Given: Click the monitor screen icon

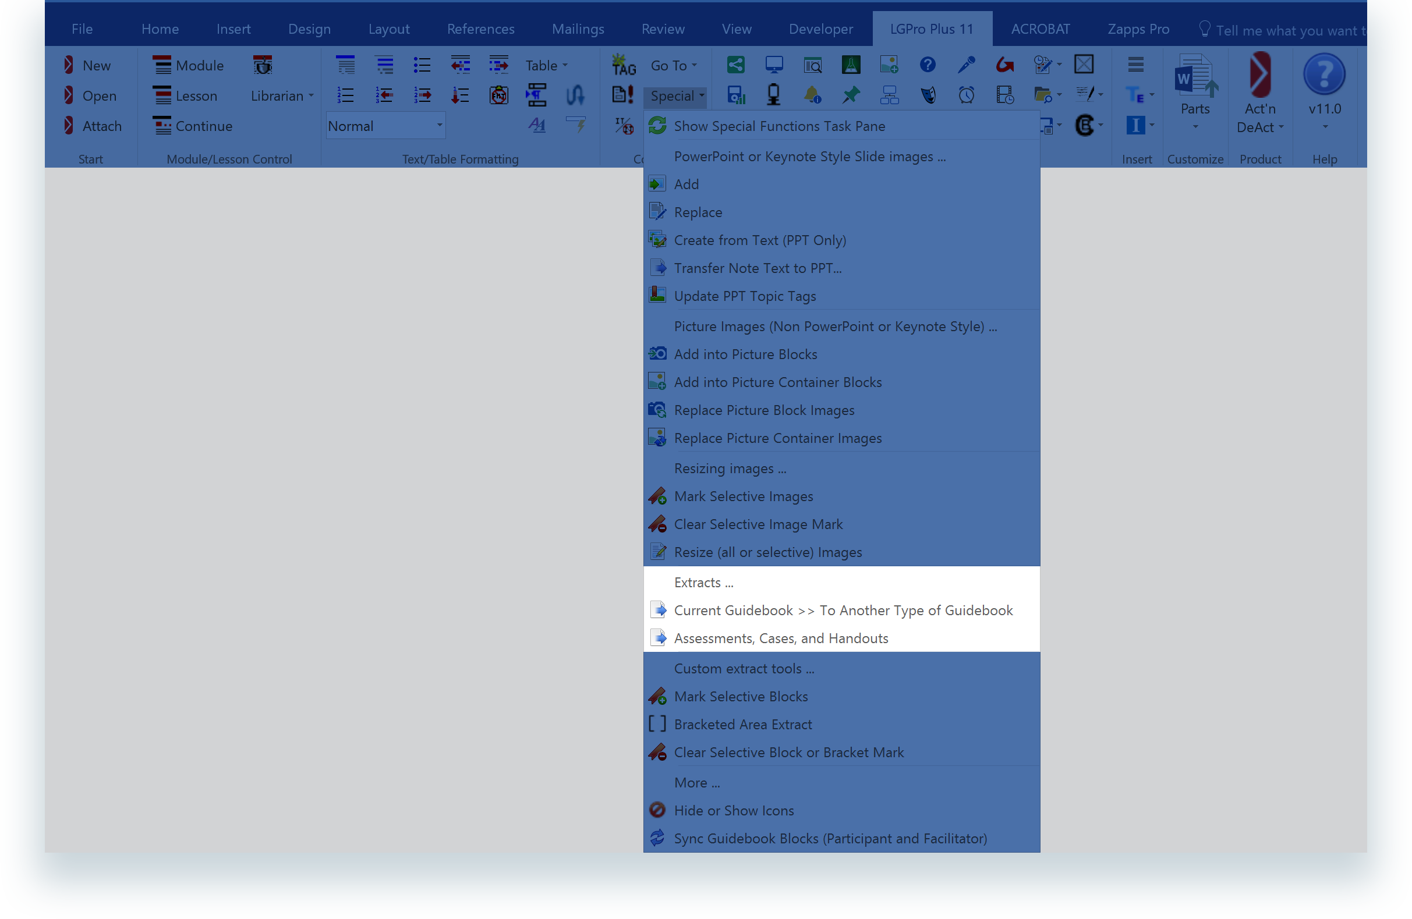Looking at the screenshot, I should point(774,64).
